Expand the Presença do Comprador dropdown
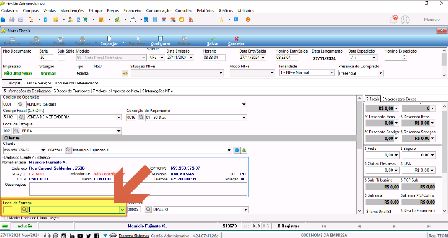This screenshot has height=238, width=448. (380, 73)
